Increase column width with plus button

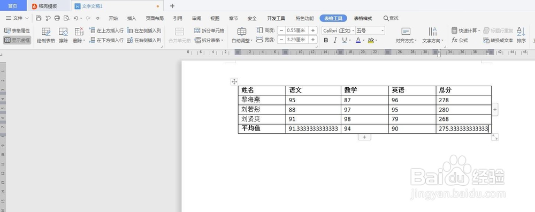[313, 40]
